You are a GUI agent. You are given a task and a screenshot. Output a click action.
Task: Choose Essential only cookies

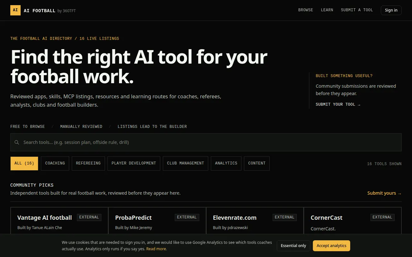pos(294,246)
